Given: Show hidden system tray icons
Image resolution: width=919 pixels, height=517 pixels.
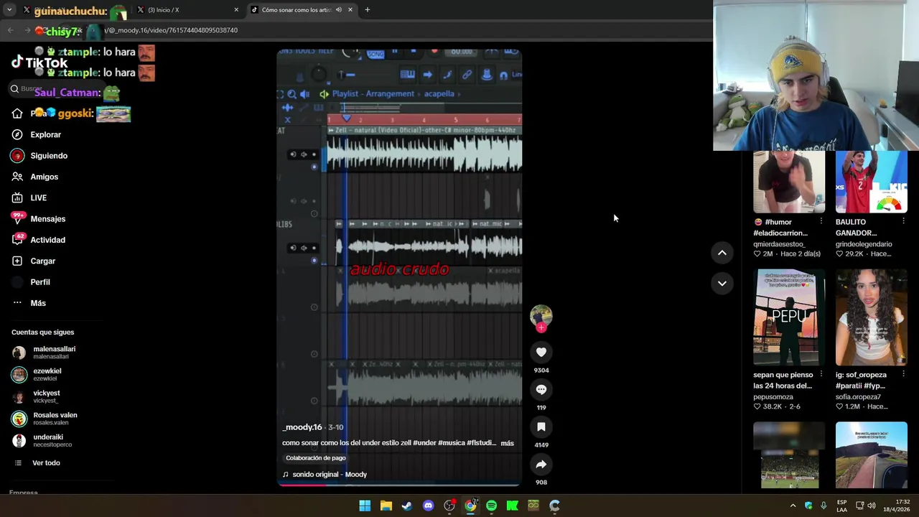Looking at the screenshot, I should click(793, 506).
